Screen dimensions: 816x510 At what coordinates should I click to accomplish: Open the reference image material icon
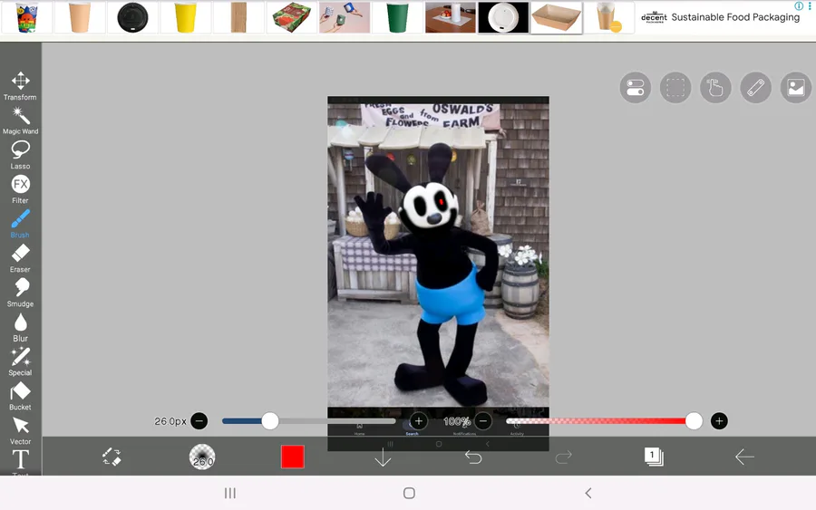coord(796,87)
